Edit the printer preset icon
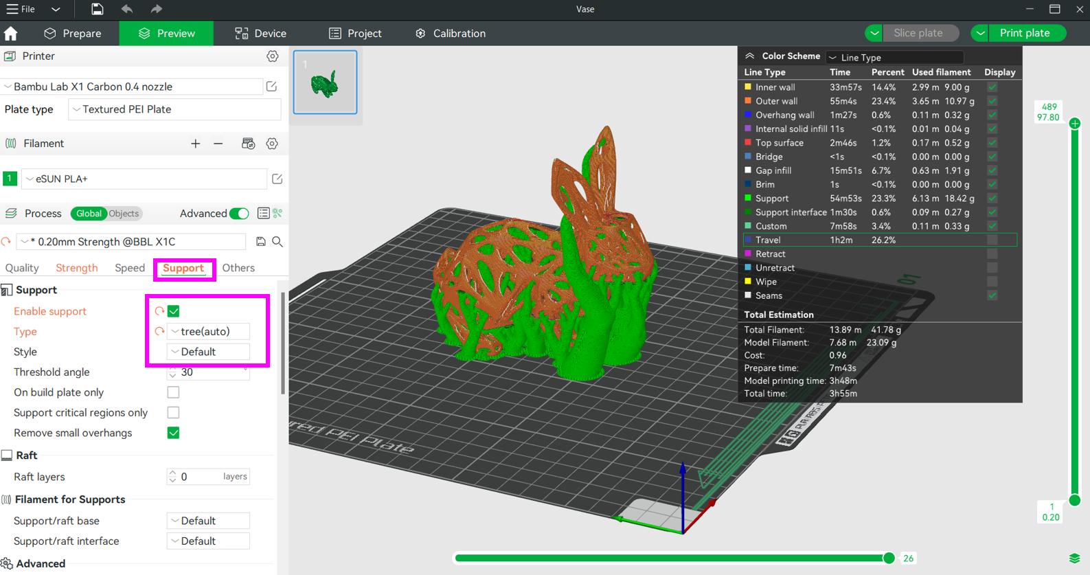 (272, 87)
